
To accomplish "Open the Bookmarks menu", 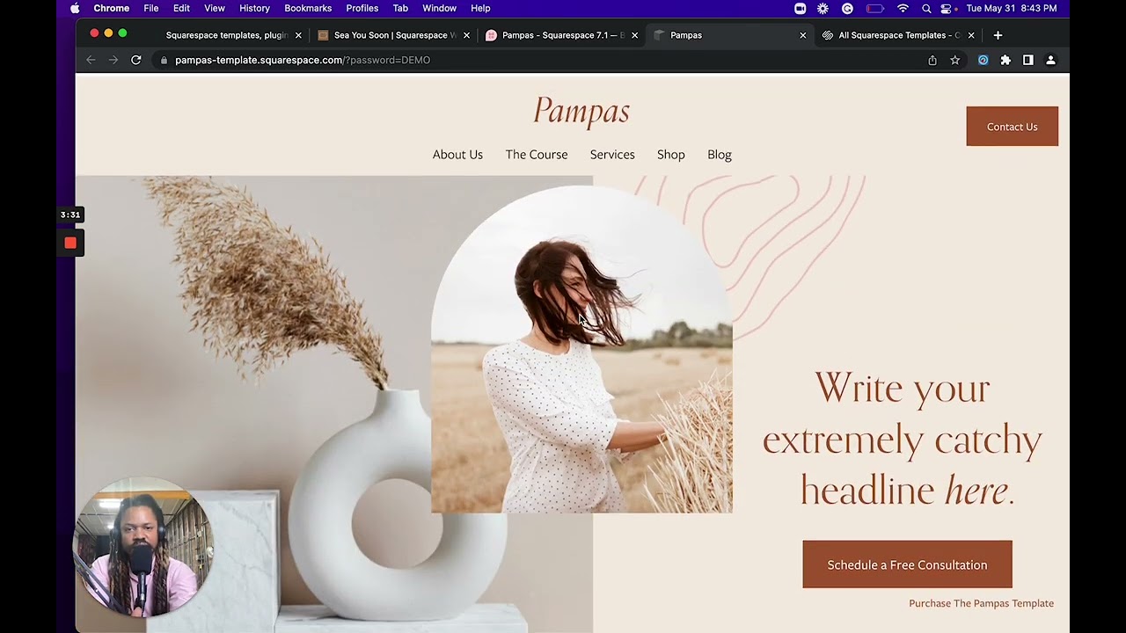I will [x=308, y=8].
